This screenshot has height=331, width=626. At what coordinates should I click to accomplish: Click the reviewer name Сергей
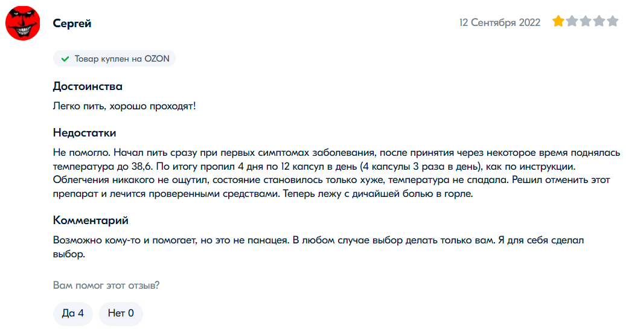(x=72, y=24)
